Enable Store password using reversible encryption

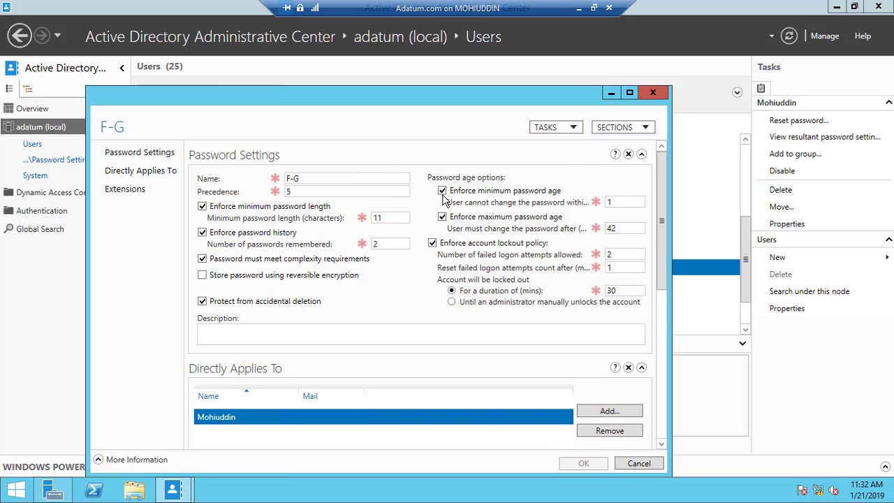click(x=203, y=275)
